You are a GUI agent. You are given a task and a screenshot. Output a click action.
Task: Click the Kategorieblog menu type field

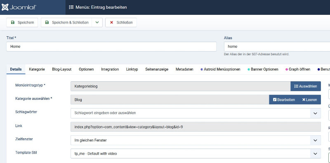point(181,86)
